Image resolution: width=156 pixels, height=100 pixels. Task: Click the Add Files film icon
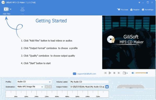click(x=6, y=9)
